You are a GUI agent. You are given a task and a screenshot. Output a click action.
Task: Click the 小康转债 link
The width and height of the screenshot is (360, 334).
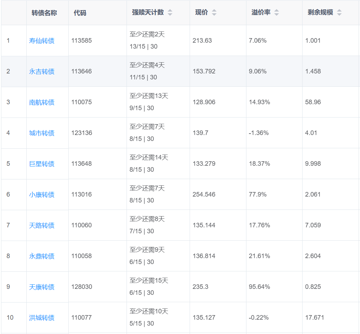pos(42,195)
